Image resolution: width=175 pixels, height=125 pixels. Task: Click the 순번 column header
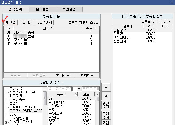9,28
